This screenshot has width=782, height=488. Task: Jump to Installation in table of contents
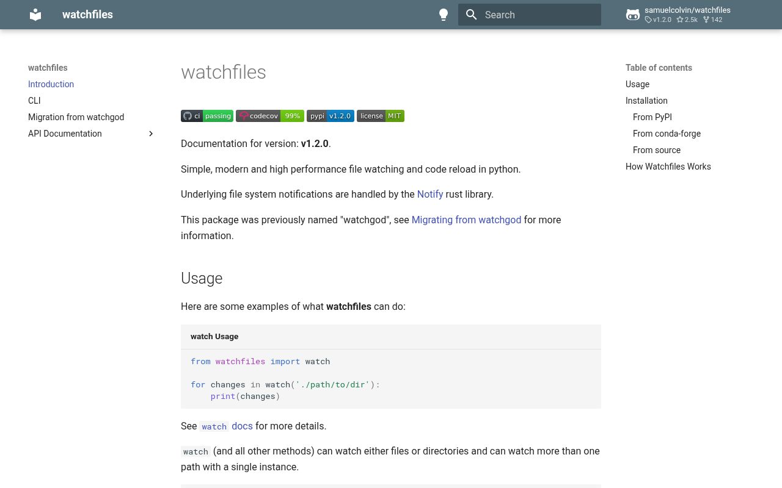click(646, 101)
